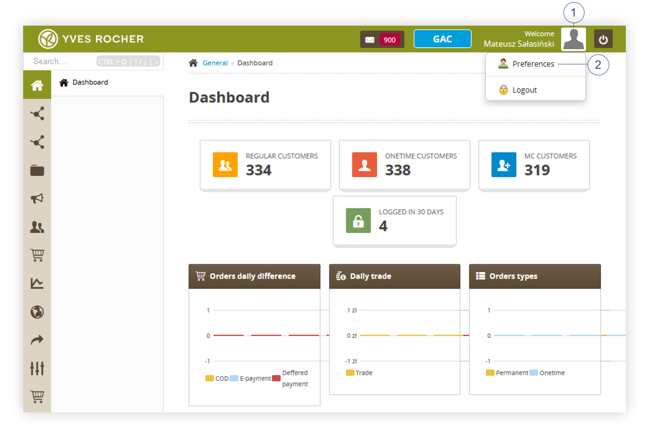Viewport: 652px width, 439px height.
Task: Toggle the Deffered payment legend entry
Action: point(290,378)
